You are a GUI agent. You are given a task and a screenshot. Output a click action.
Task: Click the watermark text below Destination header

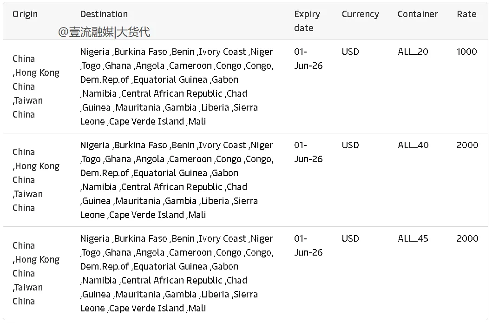coord(104,32)
